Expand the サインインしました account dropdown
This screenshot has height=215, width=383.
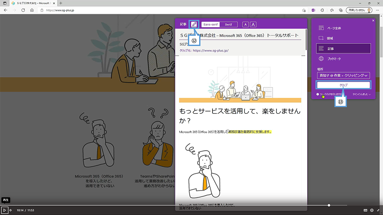(x=362, y=94)
